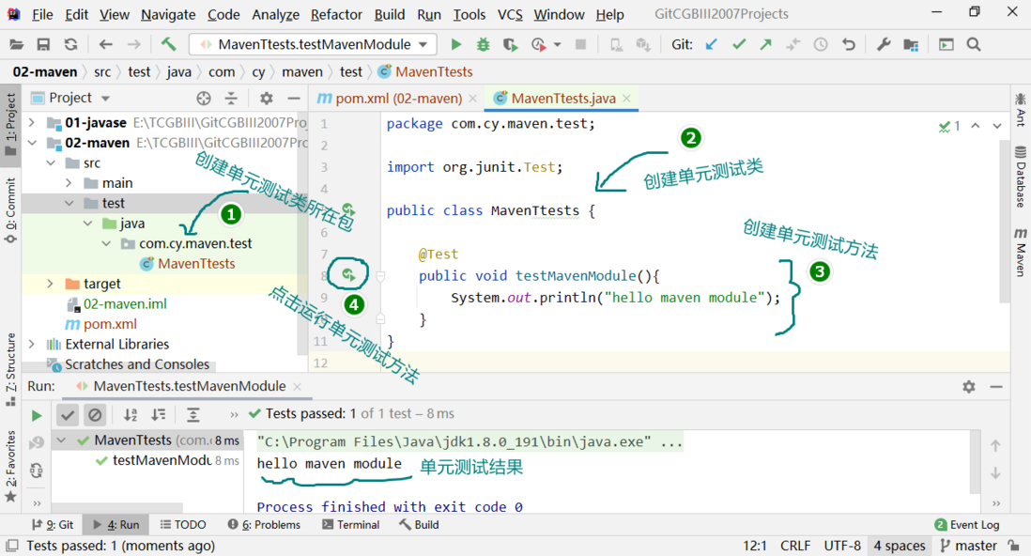Open the 6: Problems tool window
The height and width of the screenshot is (556, 1031).
(x=264, y=524)
